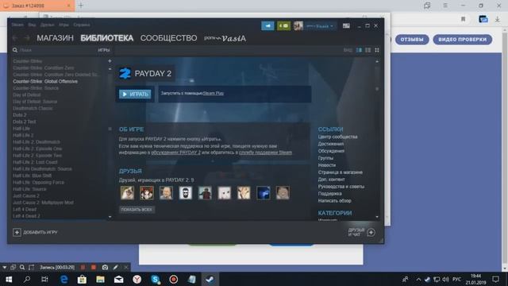
Task: Click the ПОКАЗАТЬ ВСЕХ button
Action: coord(137,210)
